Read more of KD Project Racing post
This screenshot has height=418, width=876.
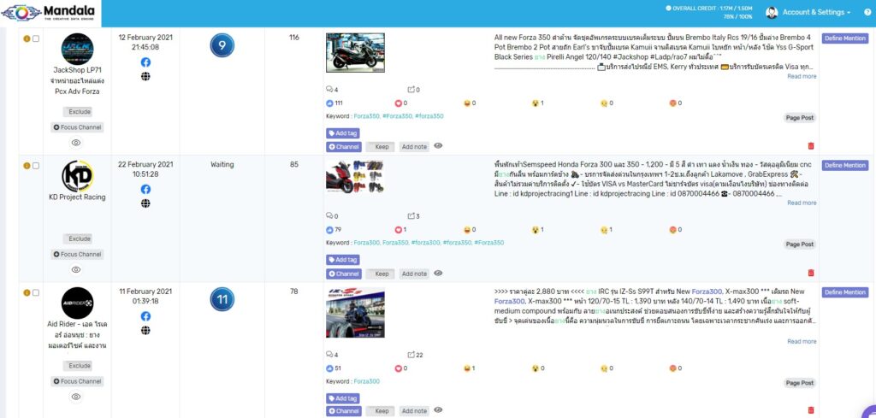(x=802, y=203)
